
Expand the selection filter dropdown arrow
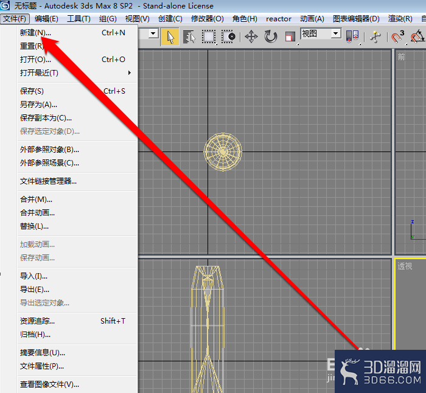(153, 33)
